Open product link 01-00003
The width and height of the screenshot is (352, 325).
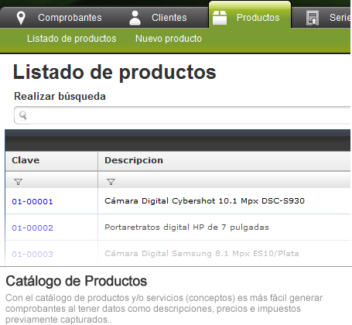[x=32, y=254]
